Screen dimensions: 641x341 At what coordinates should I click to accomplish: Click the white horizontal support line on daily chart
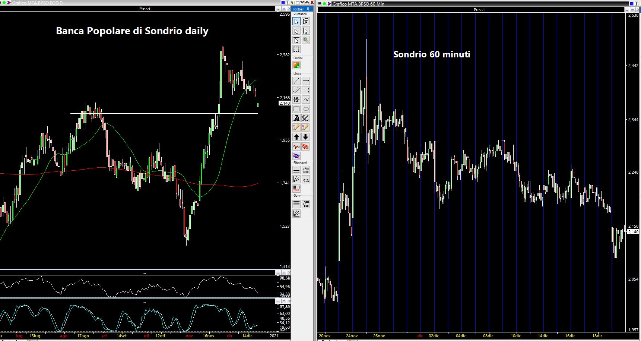coord(164,113)
